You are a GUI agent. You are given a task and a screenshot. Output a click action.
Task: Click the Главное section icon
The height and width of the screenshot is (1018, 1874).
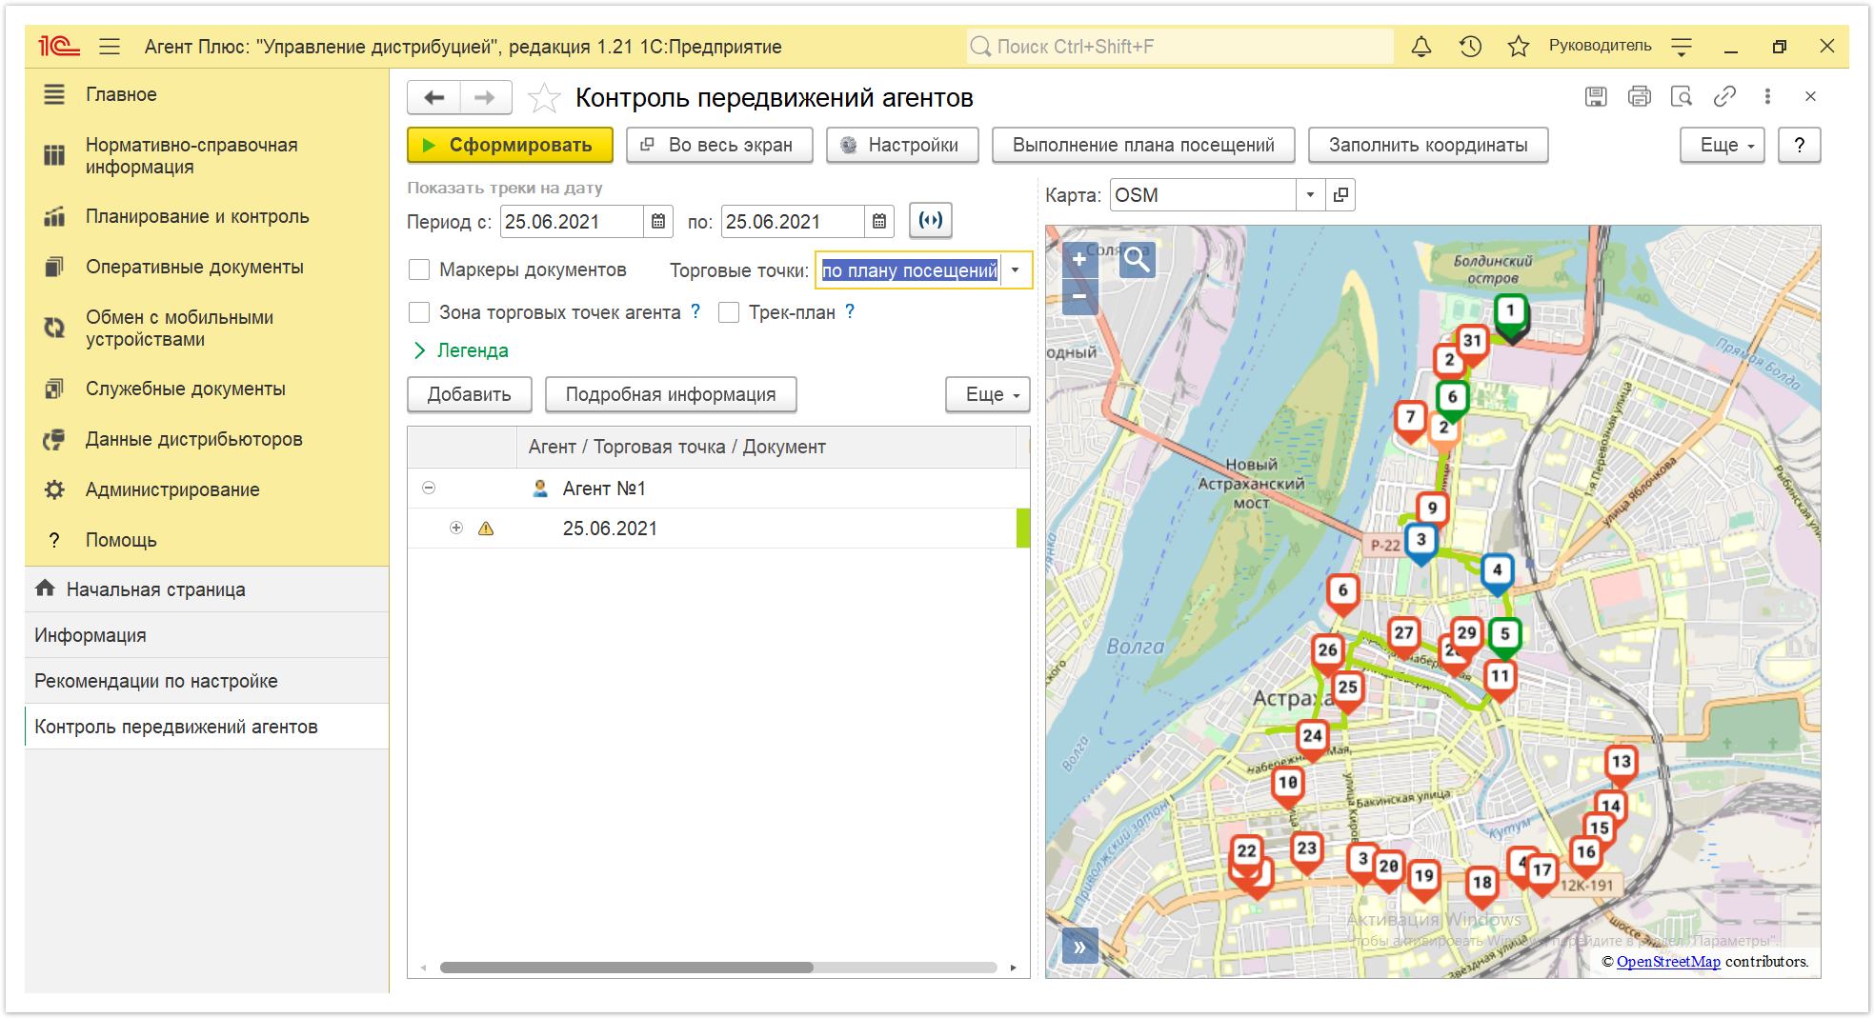pyautogui.click(x=54, y=94)
